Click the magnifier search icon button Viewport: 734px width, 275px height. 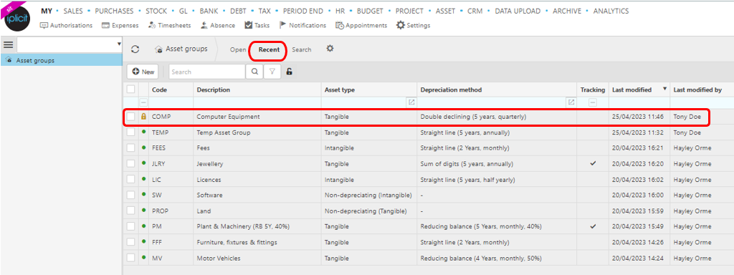pyautogui.click(x=254, y=72)
